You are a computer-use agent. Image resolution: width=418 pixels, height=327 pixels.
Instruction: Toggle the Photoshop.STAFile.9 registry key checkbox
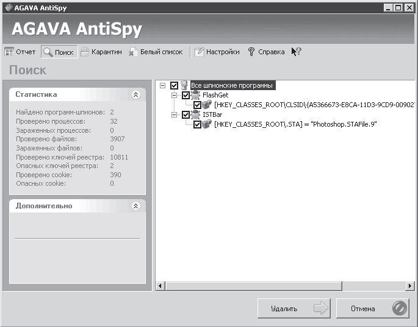(x=197, y=124)
